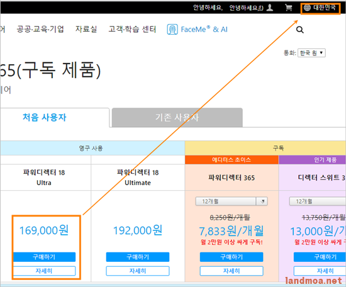Click the 구독 column header
This screenshot has width=346, height=287.
coord(265,148)
